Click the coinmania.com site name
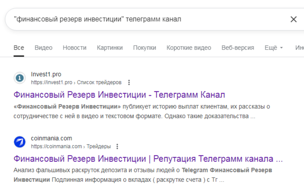The image size is (304, 186). point(51,139)
